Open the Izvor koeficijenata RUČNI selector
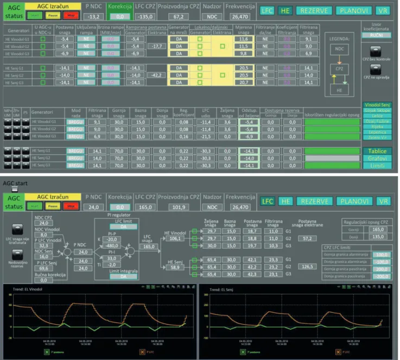The height and width of the screenshot is (360, 400). pos(376,35)
